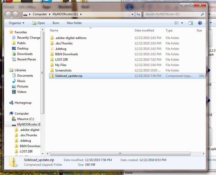
Task: Select the .docThumbs folder icon in file list
Action: click(x=52, y=43)
